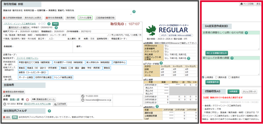
Task: Click help icon next to 公開ダイレクト申込実績 row
Action: (x=189, y=58)
